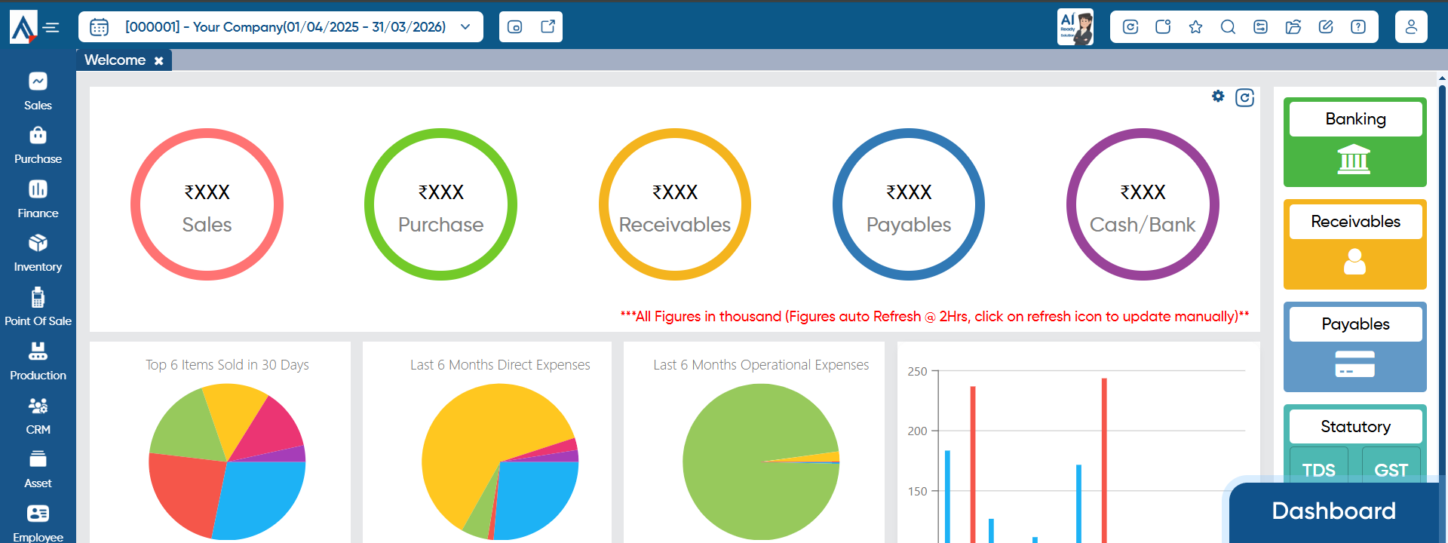Click the green Operational Expenses pie chart
This screenshot has width=1448, height=543.
[x=760, y=462]
